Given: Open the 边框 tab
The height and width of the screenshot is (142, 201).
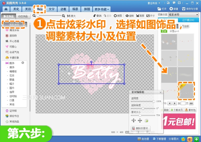Looking at the screenshot, I should pyautogui.click(x=63, y=9).
